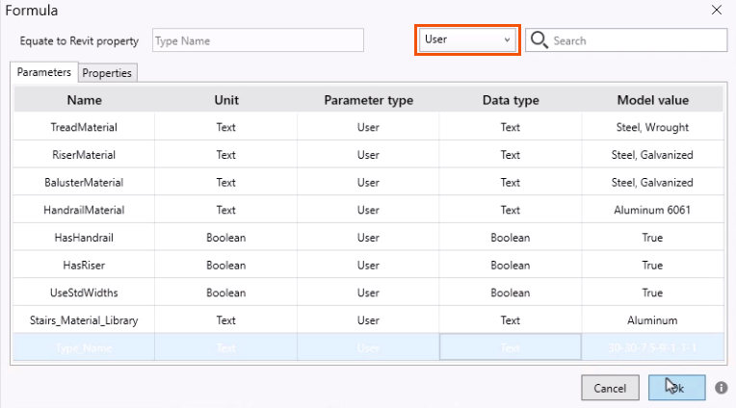Click the Model value column header
The height and width of the screenshot is (408, 736).
[652, 100]
